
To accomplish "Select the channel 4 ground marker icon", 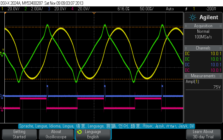I will (x=2, y=109).
